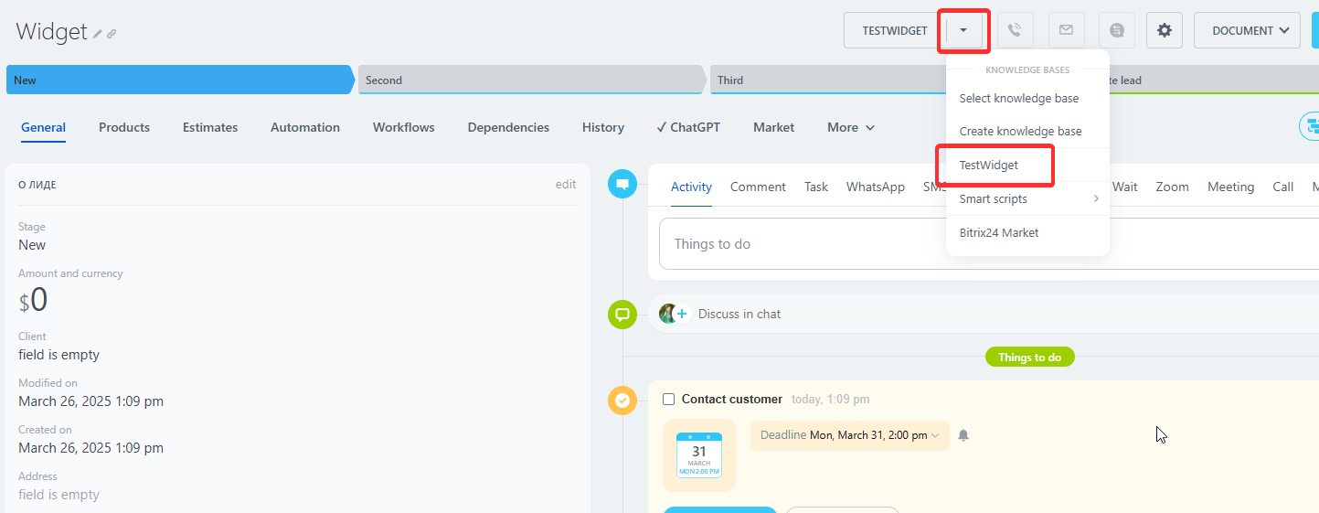1319x513 pixels.
Task: Select the Comment timeline tab
Action: coord(758,187)
